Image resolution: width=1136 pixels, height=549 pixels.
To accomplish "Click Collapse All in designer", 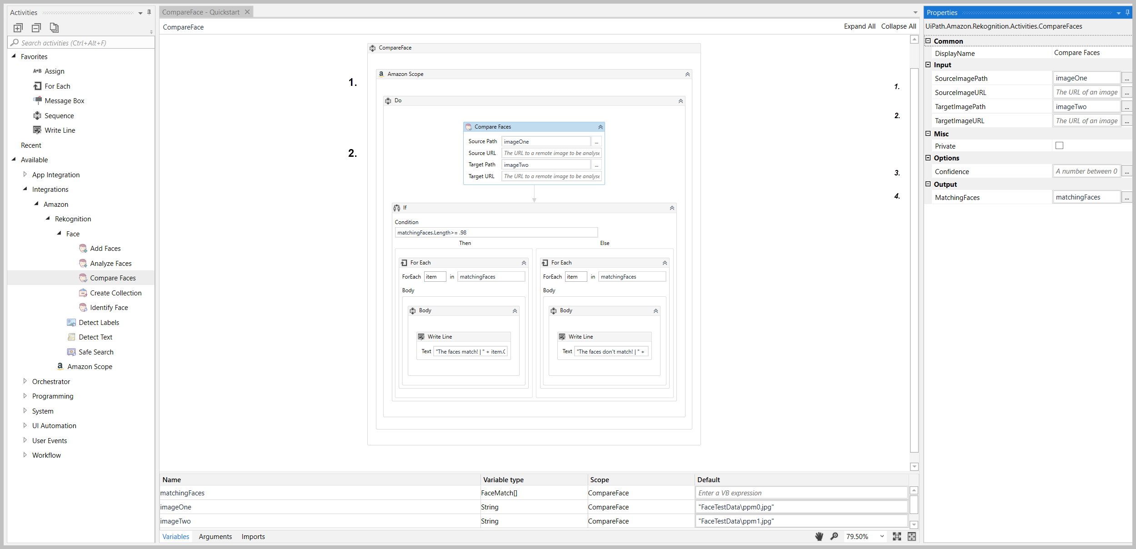I will 899,26.
